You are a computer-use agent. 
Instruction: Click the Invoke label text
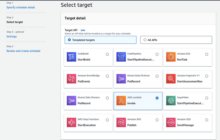pos(131,103)
